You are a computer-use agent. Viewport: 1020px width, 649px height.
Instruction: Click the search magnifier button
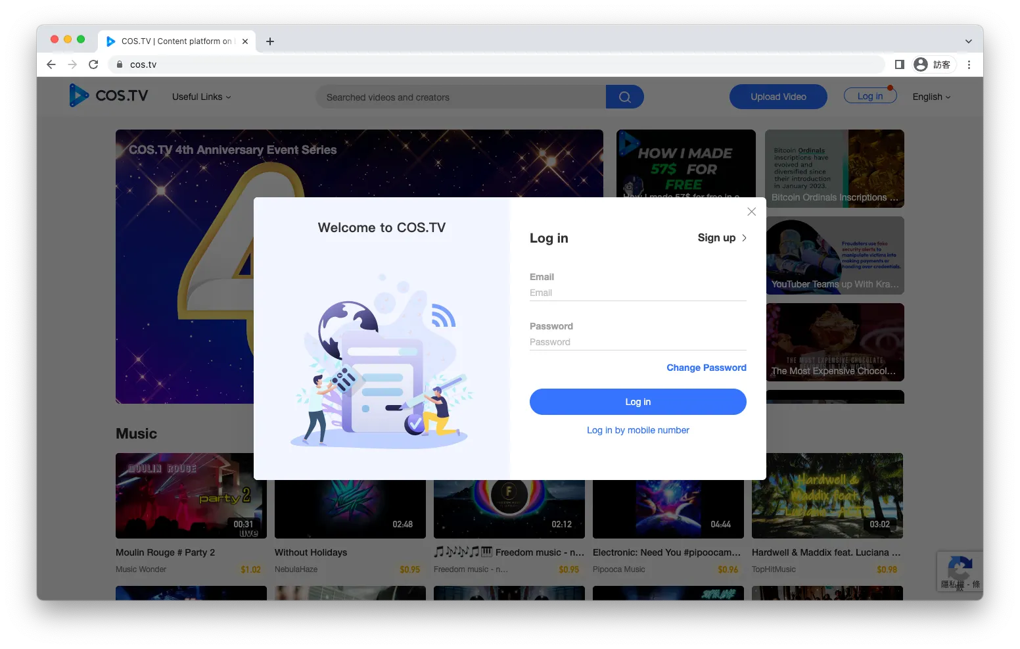pyautogui.click(x=624, y=97)
